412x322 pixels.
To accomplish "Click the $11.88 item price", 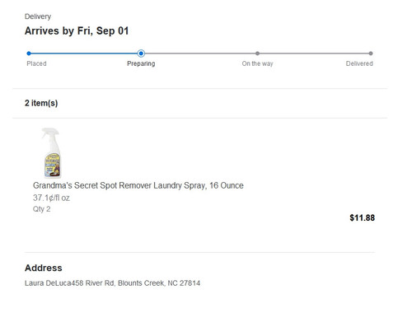I will pos(362,217).
